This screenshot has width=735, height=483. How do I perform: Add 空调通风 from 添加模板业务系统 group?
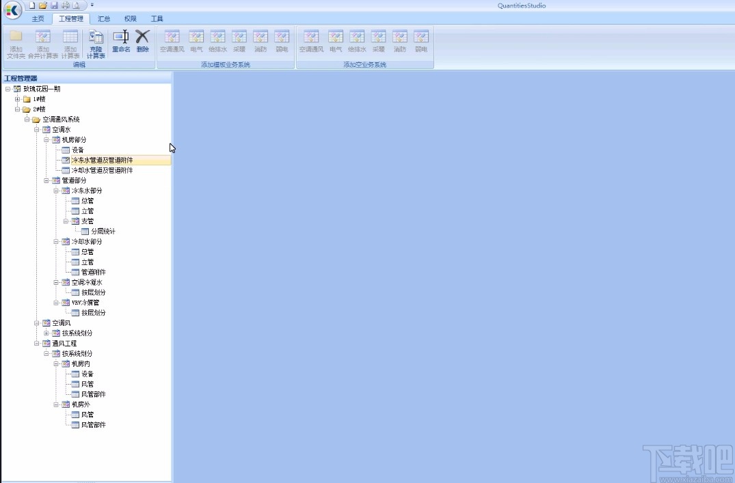(172, 41)
